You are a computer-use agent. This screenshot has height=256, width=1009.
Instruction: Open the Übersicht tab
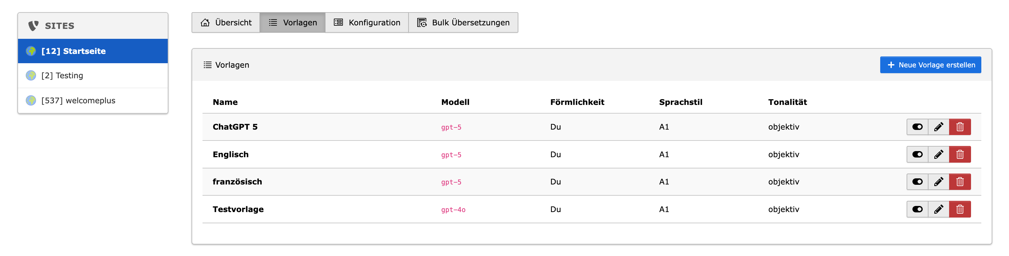(226, 23)
